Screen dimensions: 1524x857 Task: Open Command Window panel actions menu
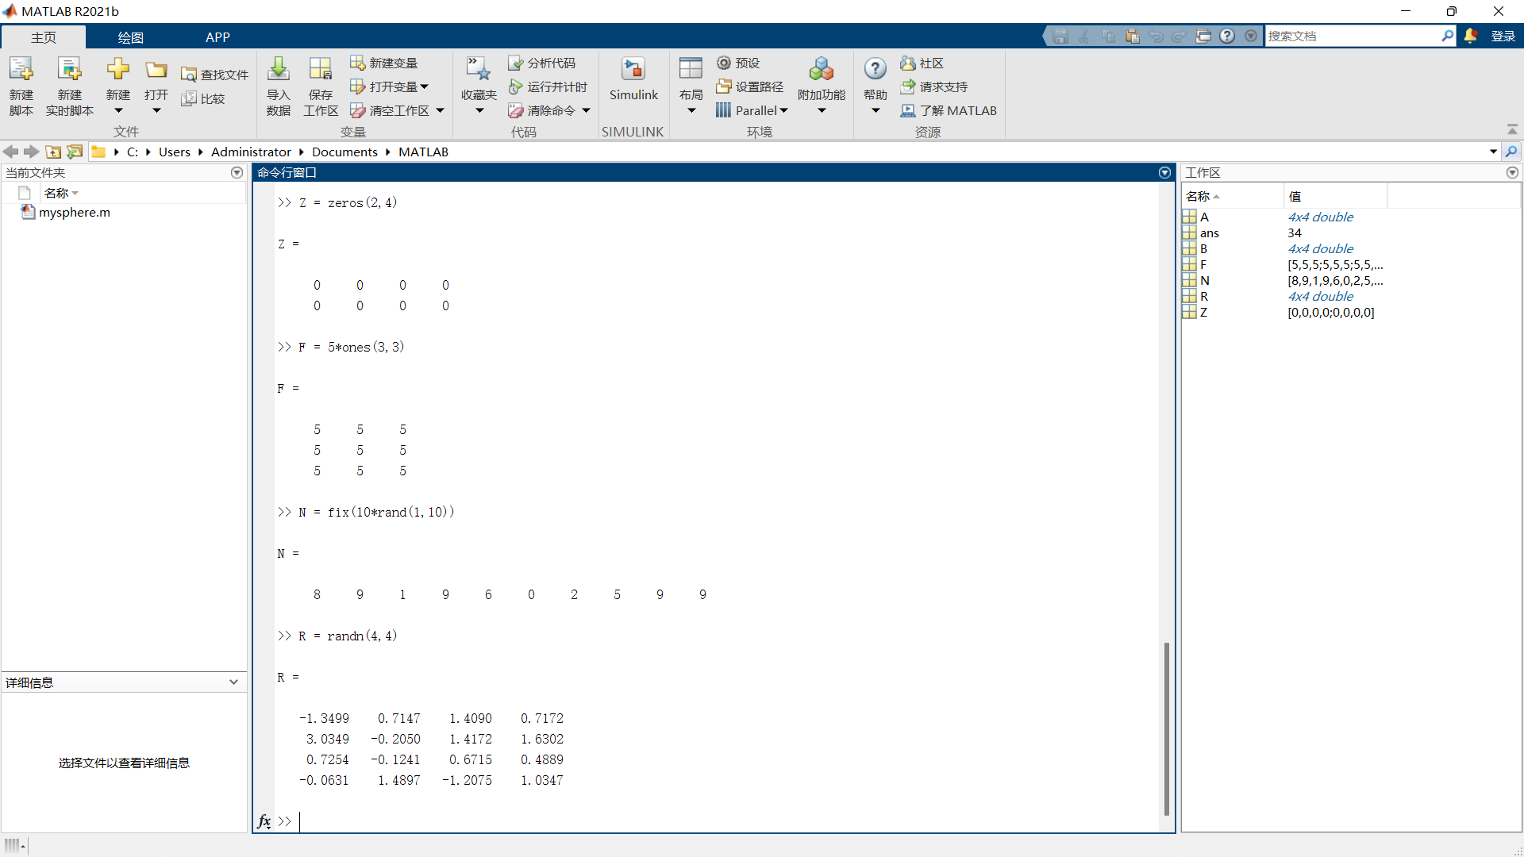[1165, 172]
